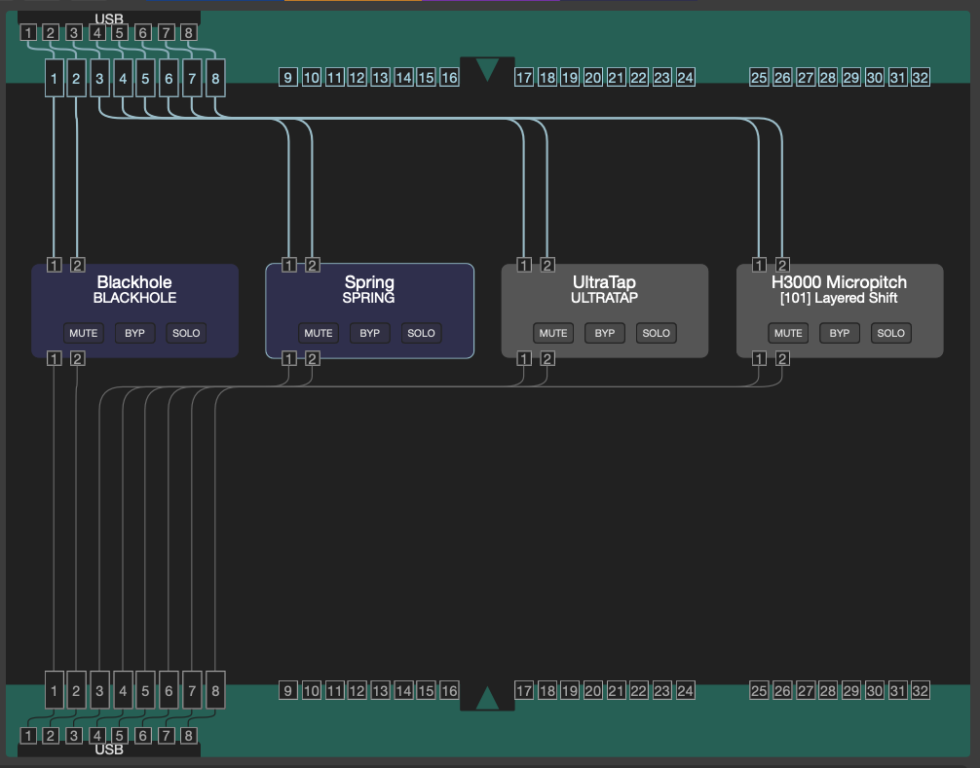Screen dimensions: 980x768
Task: Click UltraTap output port 1
Action: pyautogui.click(x=524, y=358)
